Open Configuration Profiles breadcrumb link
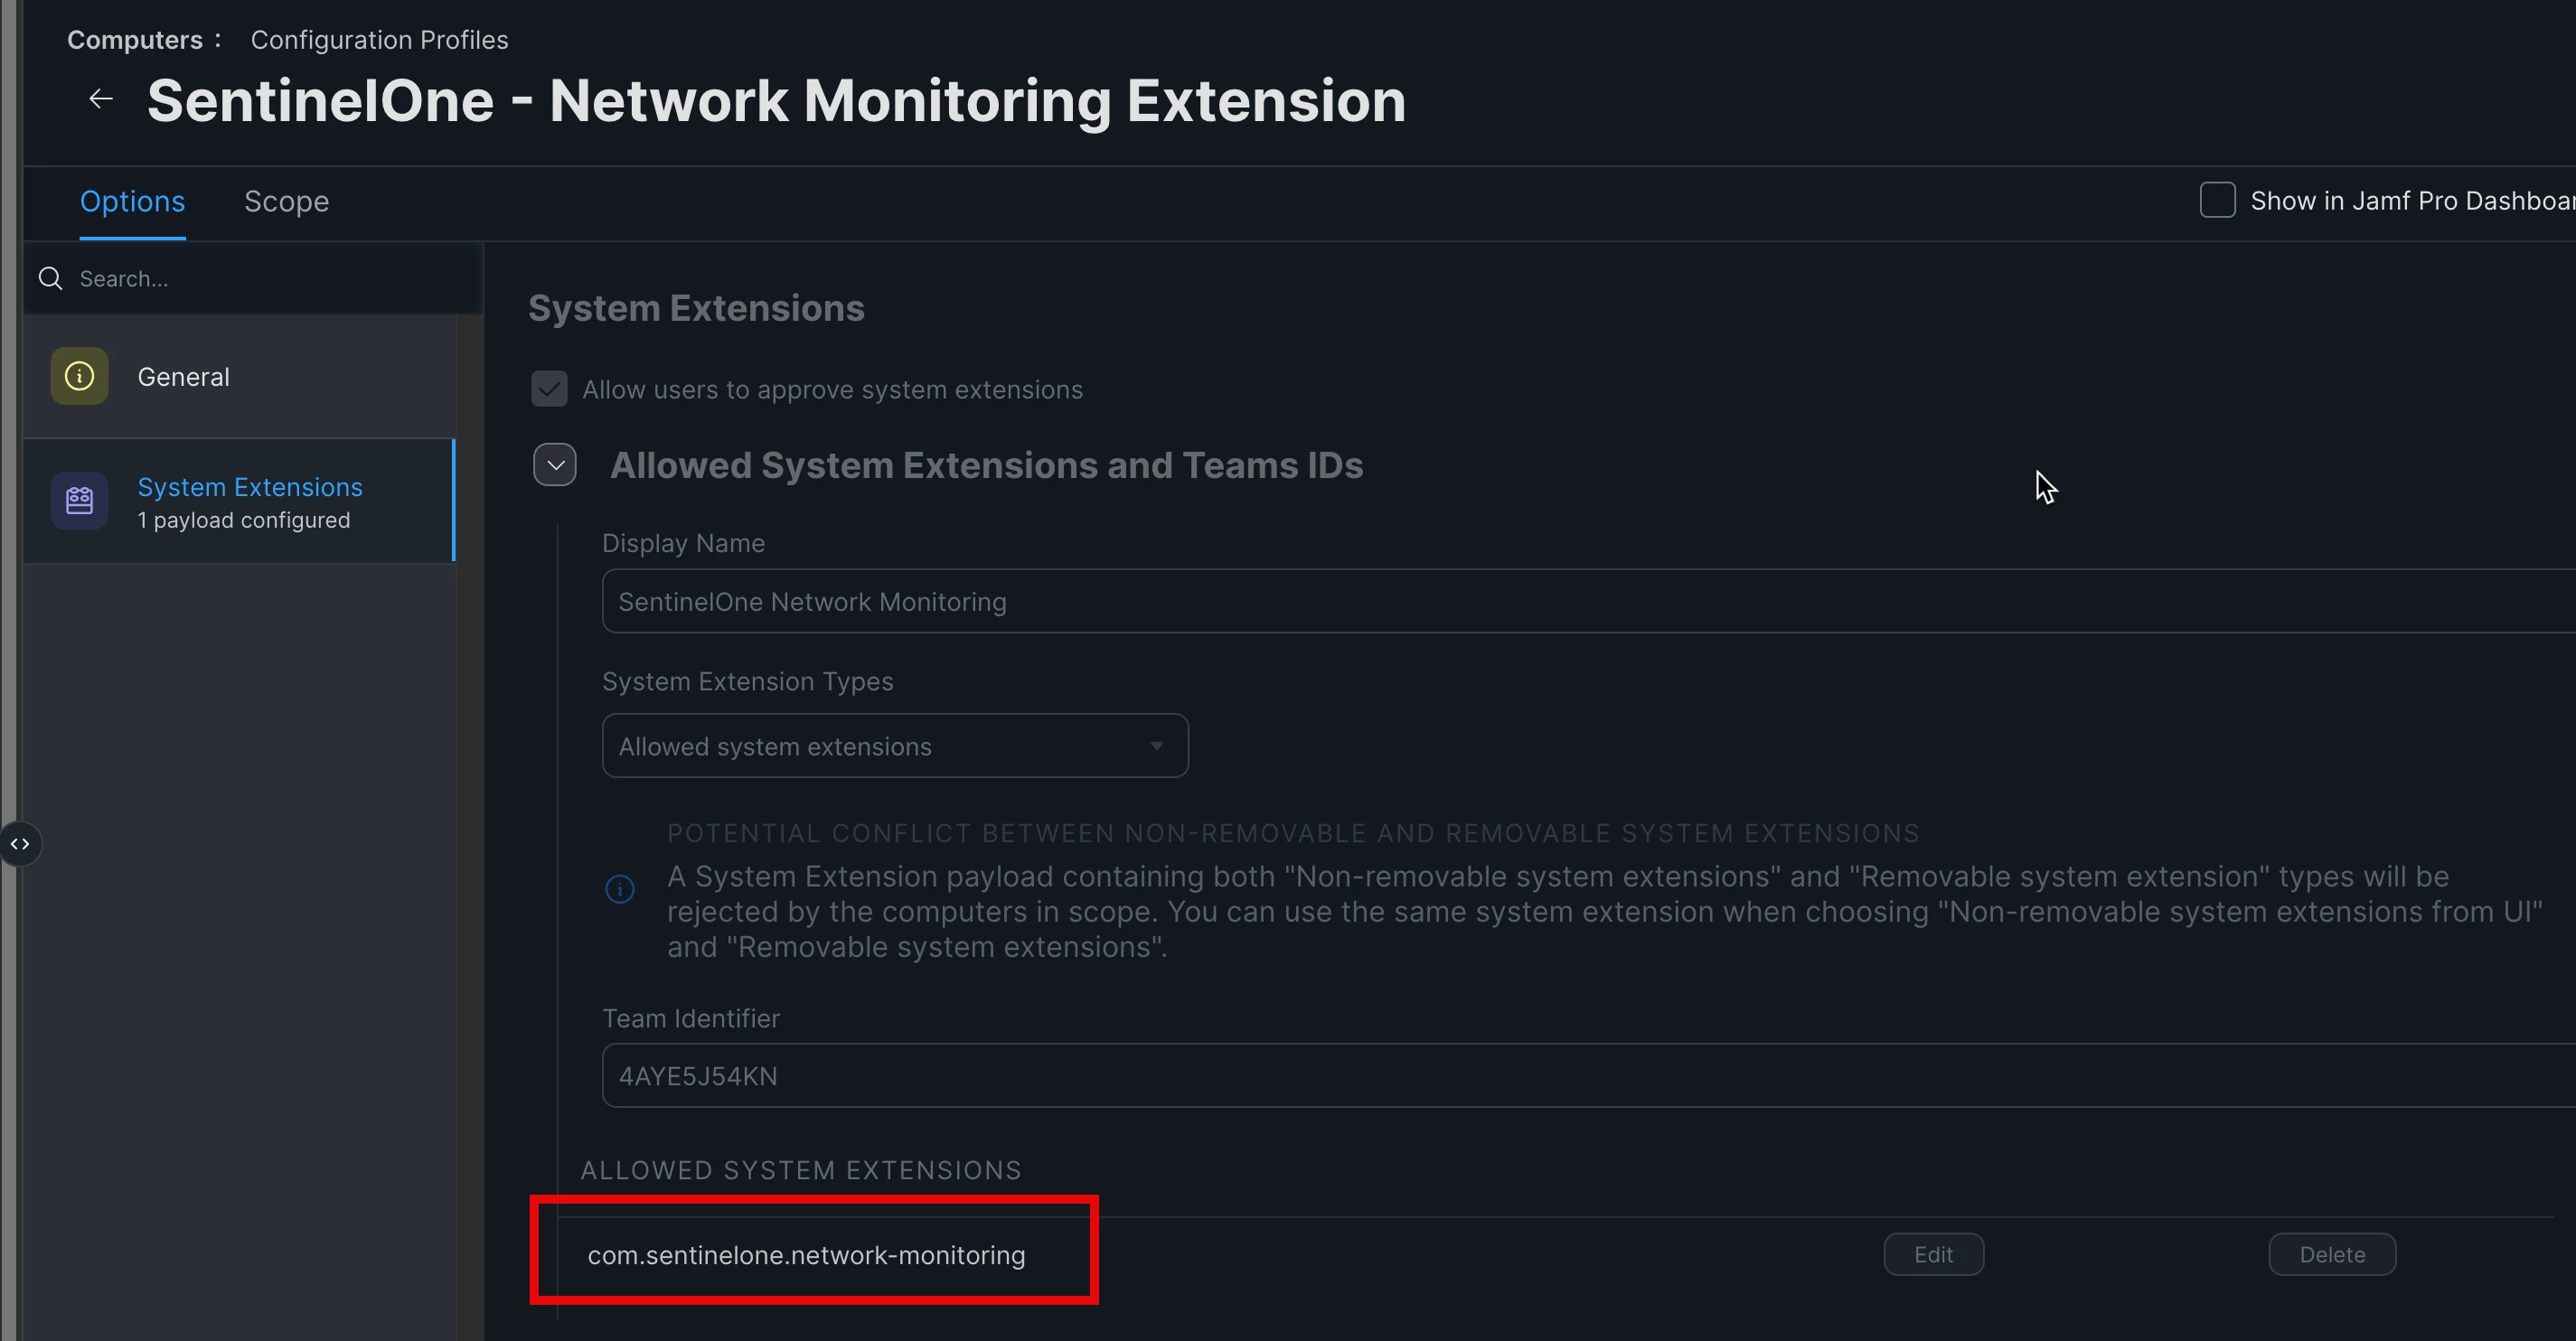 [x=379, y=40]
